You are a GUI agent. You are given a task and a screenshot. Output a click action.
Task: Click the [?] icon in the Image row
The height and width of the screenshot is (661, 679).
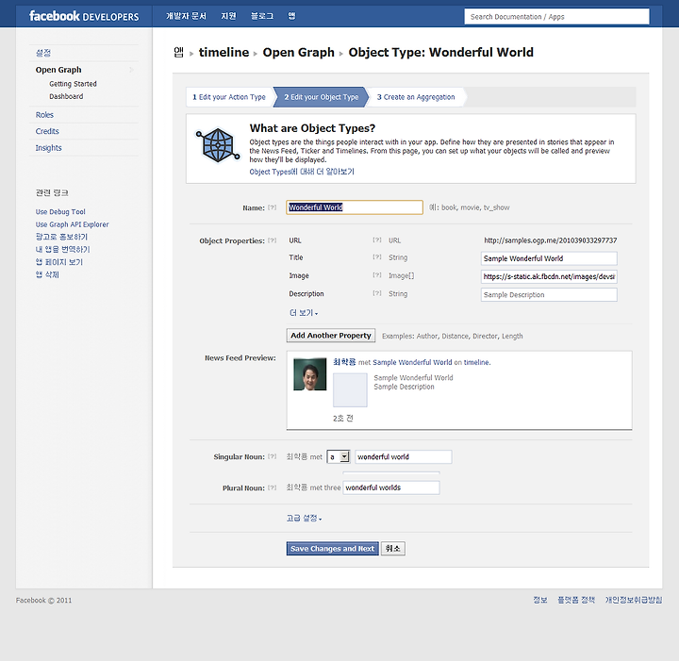click(377, 275)
